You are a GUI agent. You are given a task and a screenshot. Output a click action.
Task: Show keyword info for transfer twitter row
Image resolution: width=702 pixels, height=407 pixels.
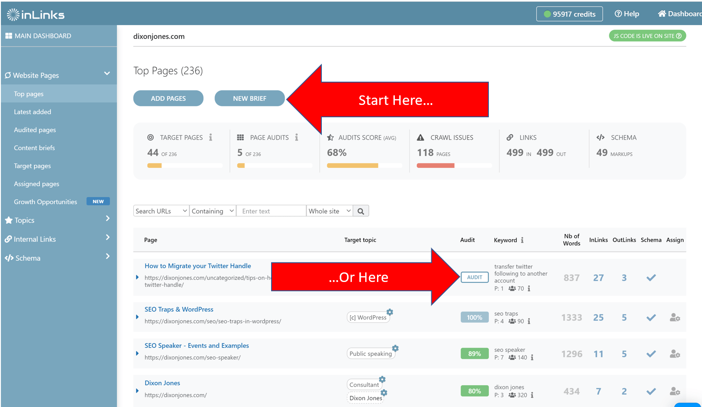tap(529, 288)
